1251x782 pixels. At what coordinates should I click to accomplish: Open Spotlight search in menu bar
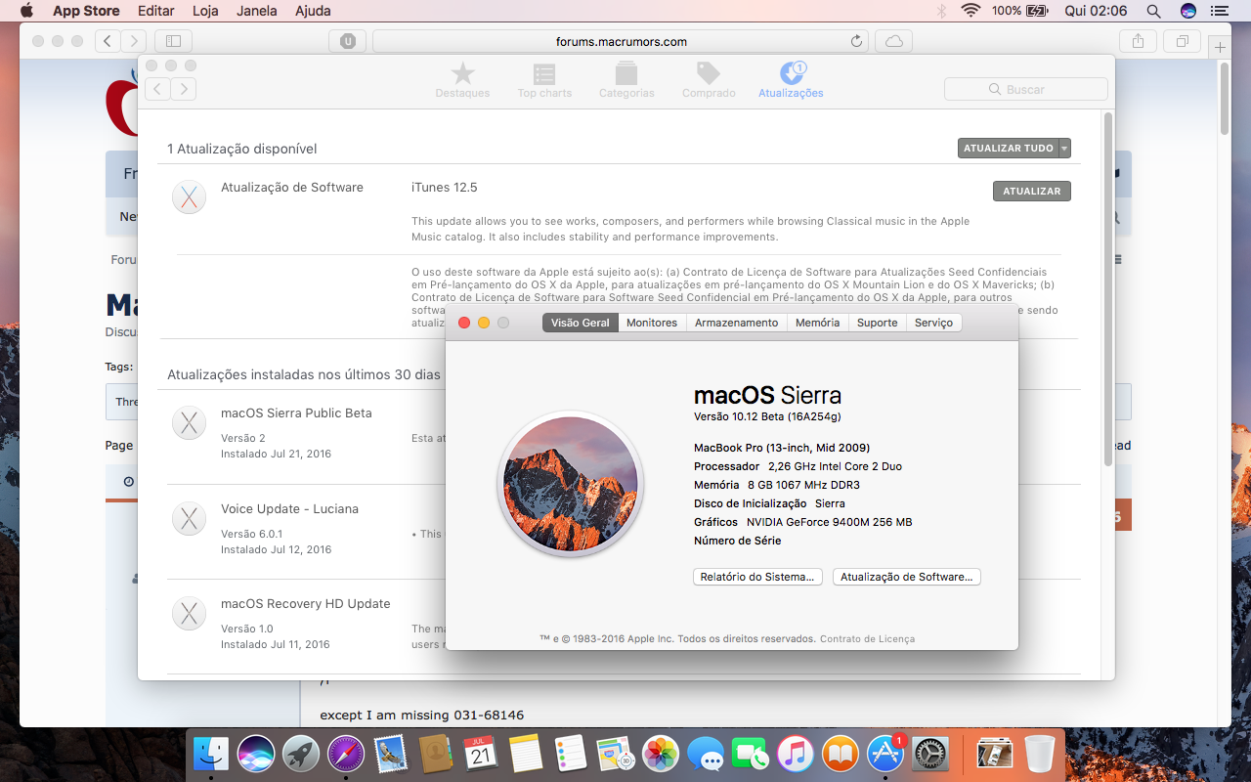[x=1153, y=11]
